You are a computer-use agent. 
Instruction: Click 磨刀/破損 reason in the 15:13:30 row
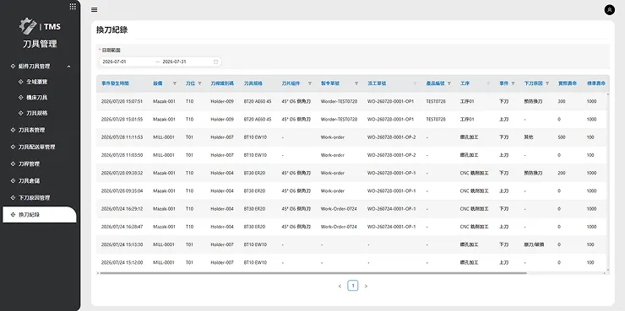click(535, 244)
